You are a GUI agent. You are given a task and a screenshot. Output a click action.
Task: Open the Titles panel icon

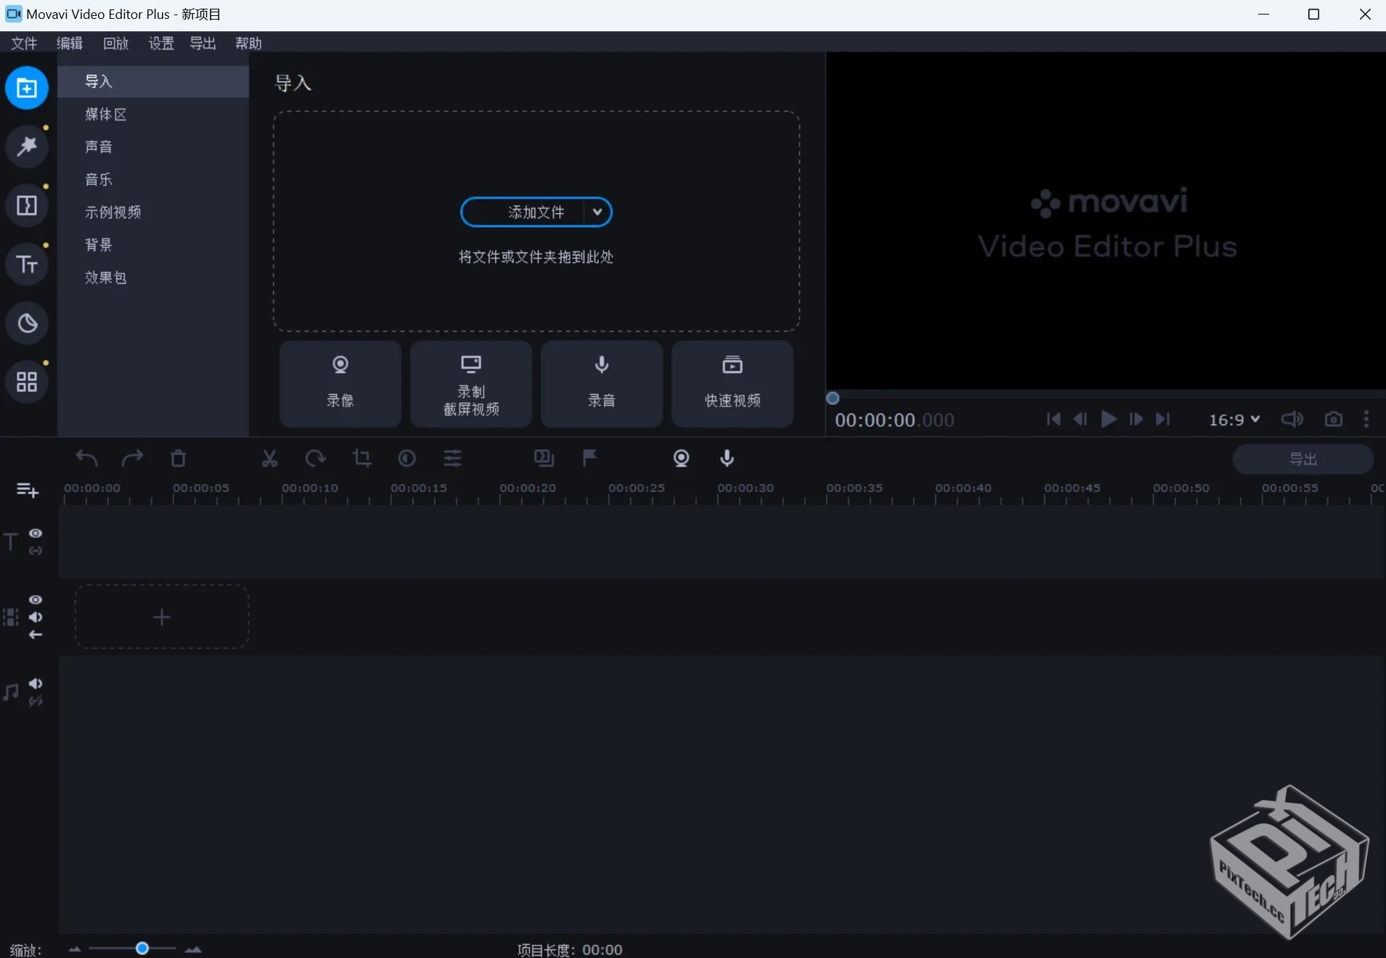(26, 264)
